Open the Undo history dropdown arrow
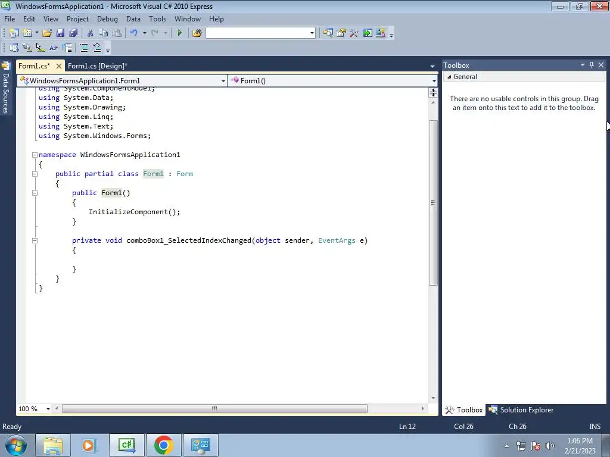Viewport: 610px width, 457px height. point(144,33)
